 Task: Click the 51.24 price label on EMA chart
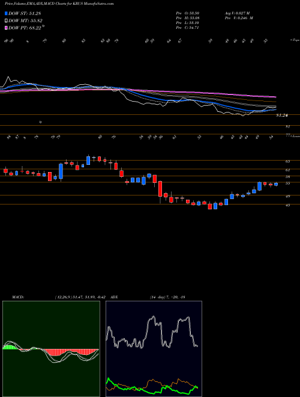282,115
